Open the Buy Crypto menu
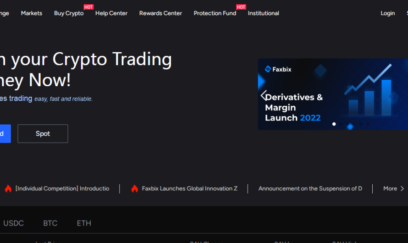The height and width of the screenshot is (243, 408). pos(69,13)
